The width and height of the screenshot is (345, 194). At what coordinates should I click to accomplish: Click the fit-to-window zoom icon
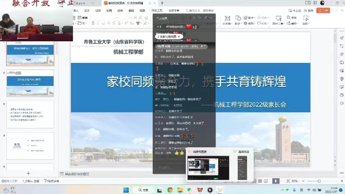pos(288,181)
